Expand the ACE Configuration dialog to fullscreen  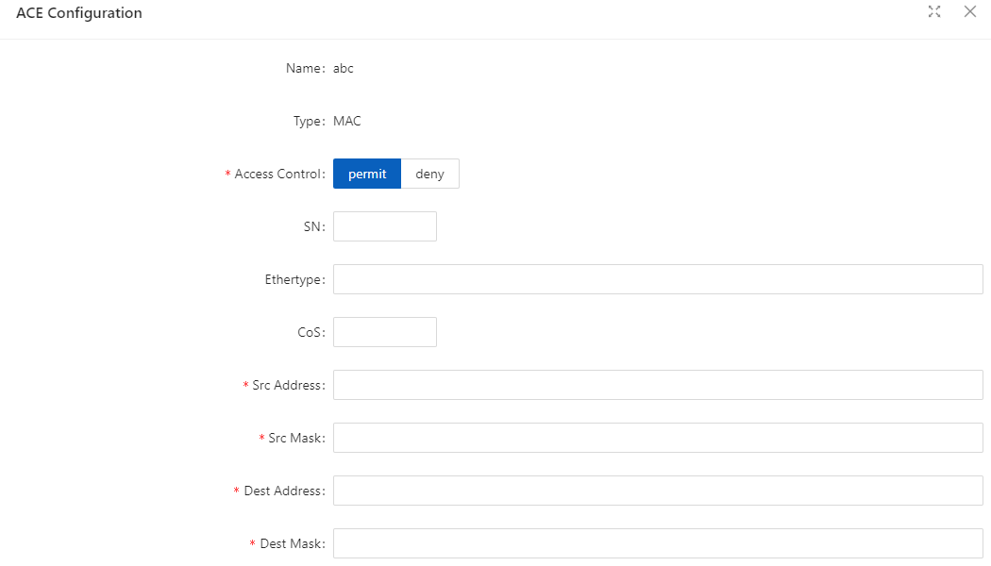pyautogui.click(x=934, y=11)
